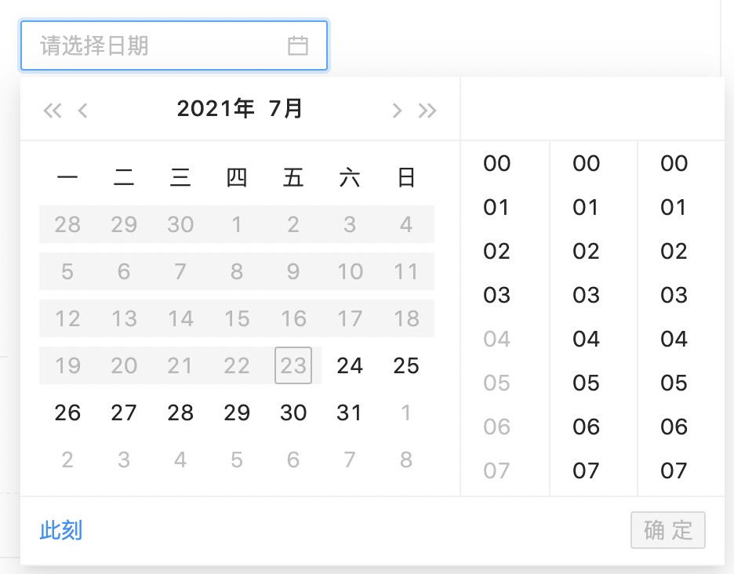The image size is (734, 574).
Task: Click the 此刻 (now) link
Action: 61,531
